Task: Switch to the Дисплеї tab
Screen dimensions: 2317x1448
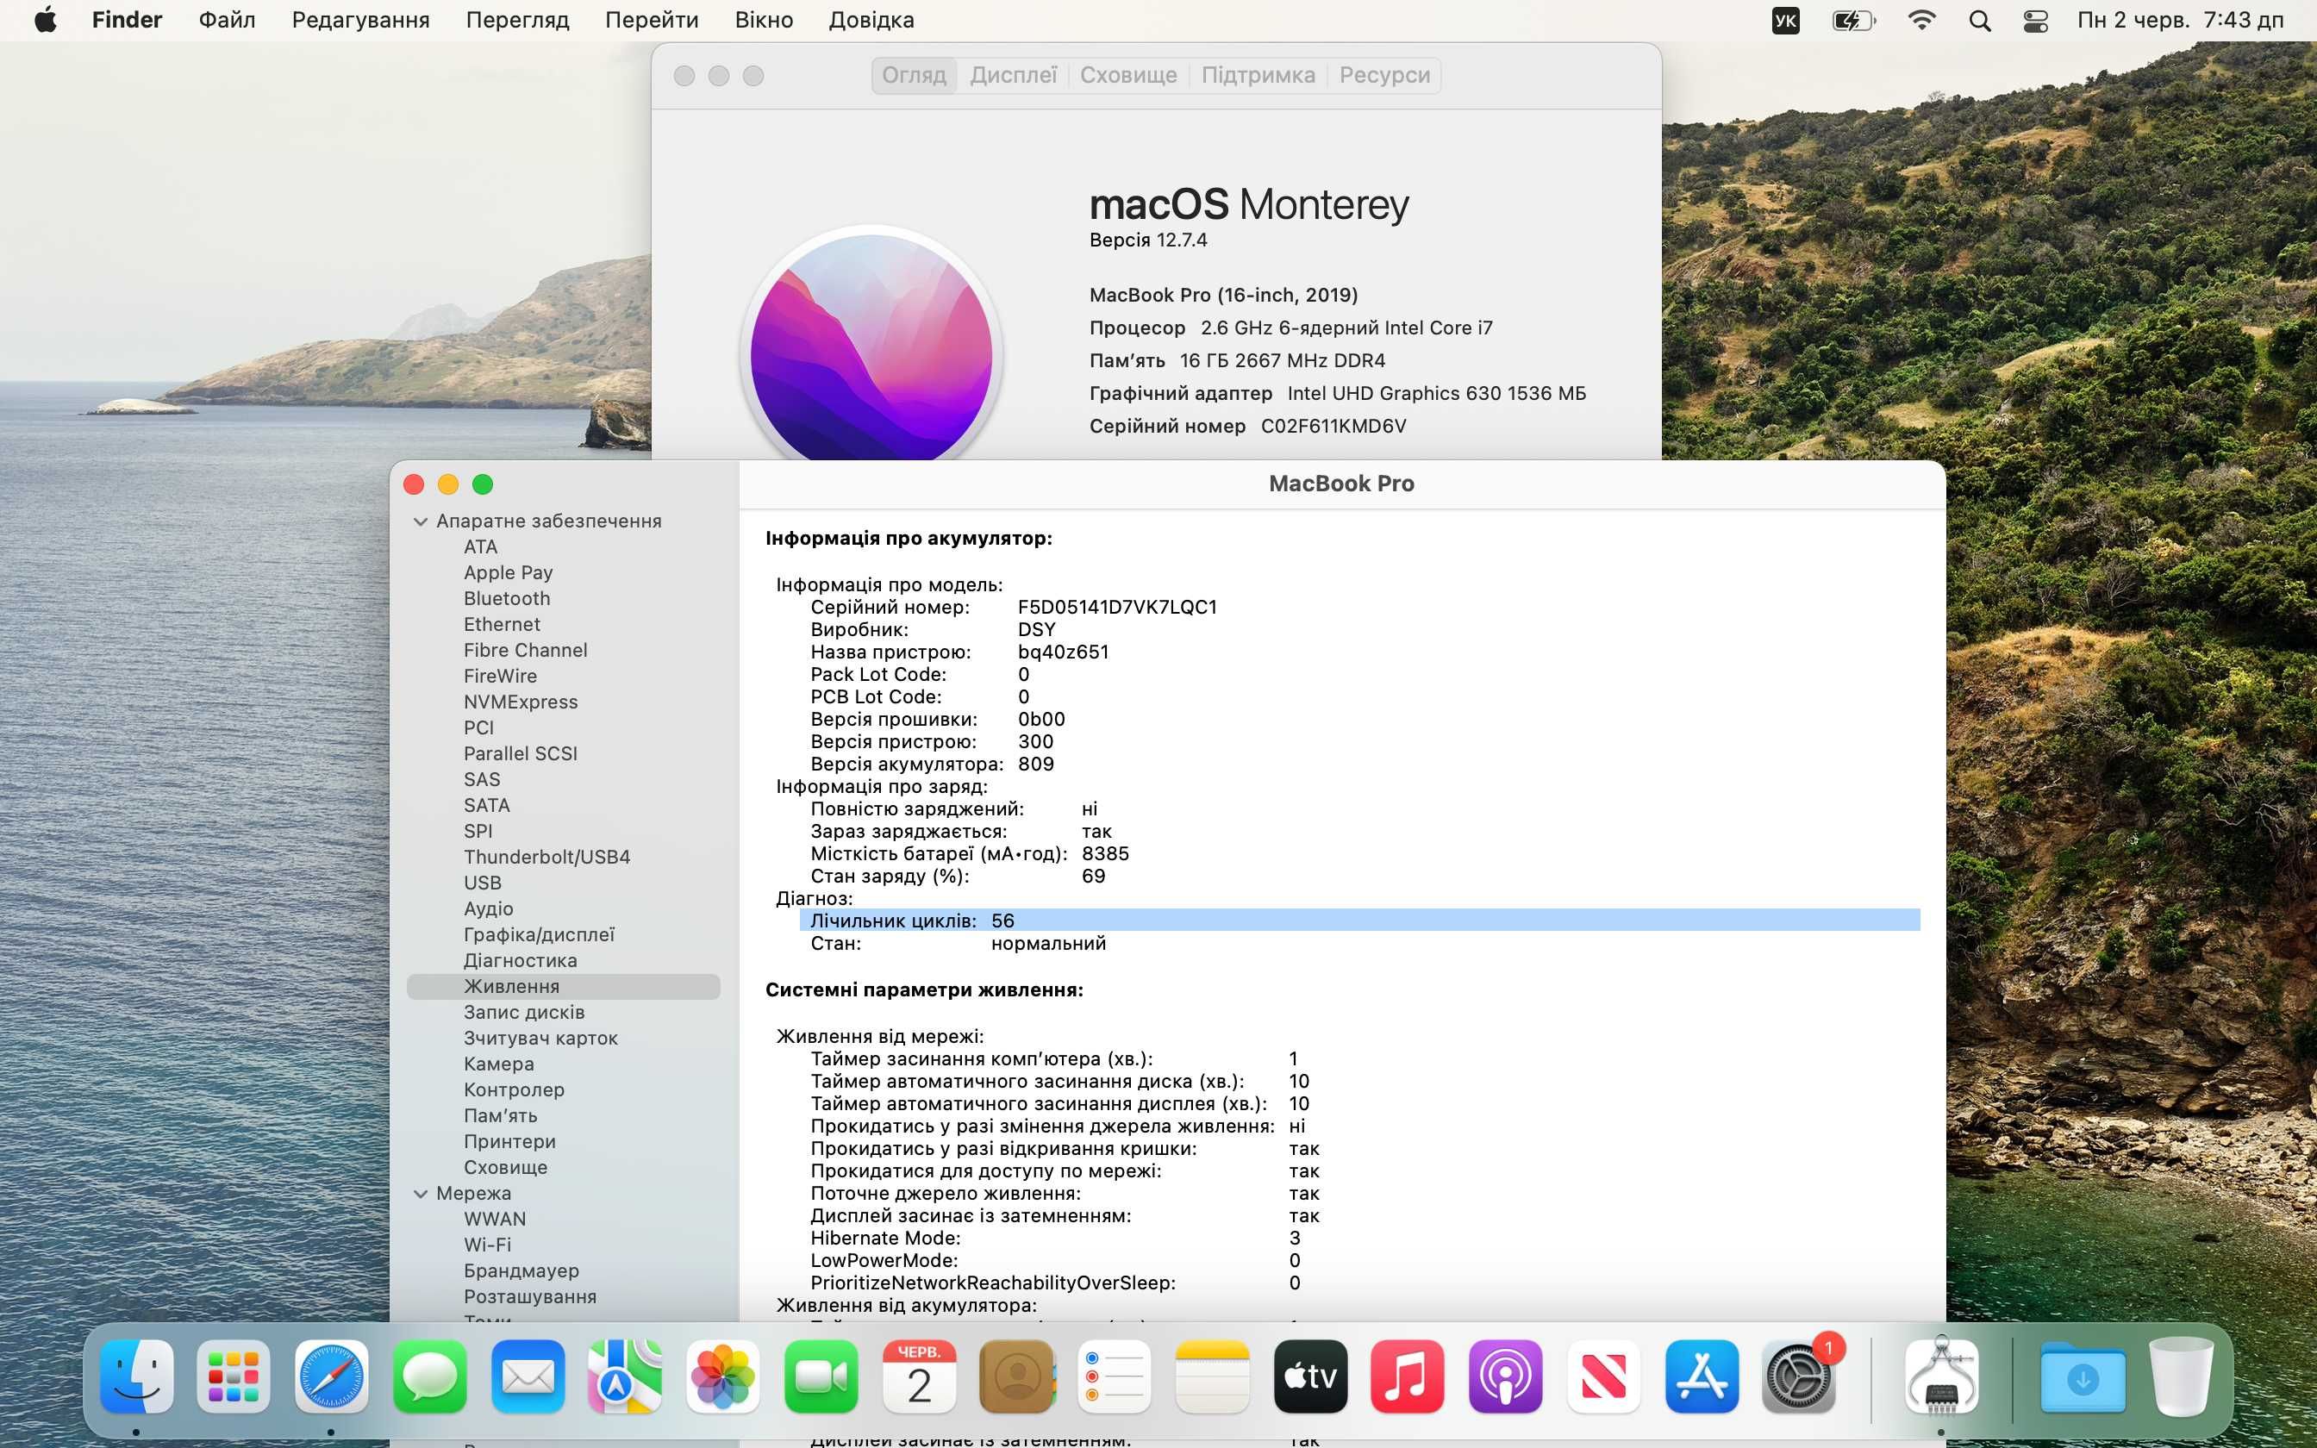Action: [x=1014, y=75]
